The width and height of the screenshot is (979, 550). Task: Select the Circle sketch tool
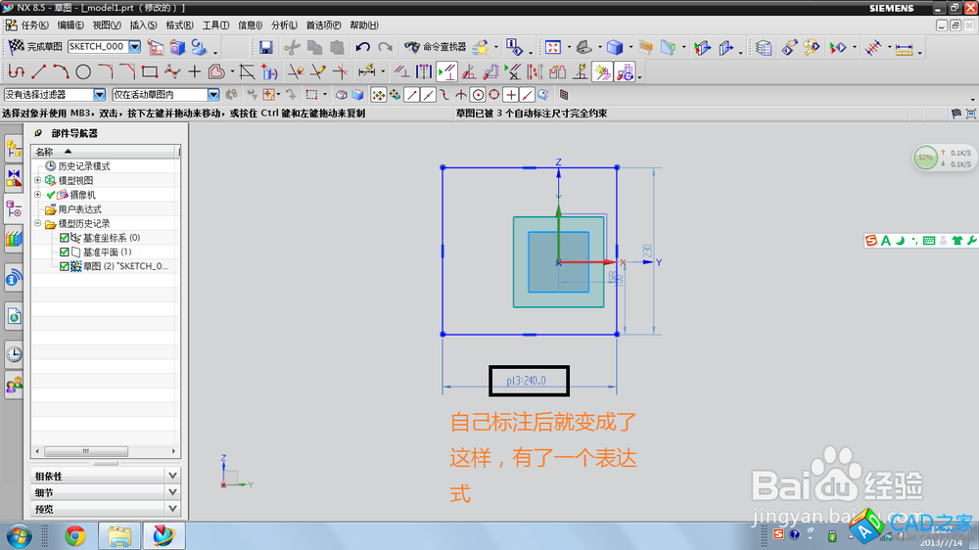83,71
